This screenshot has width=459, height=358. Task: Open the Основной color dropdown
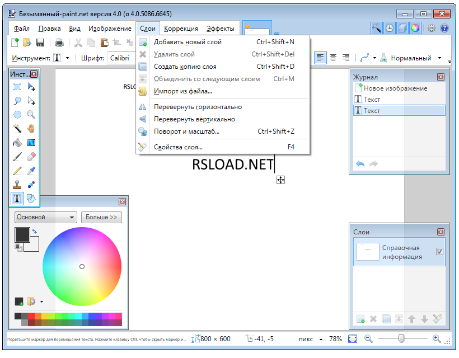coord(46,217)
